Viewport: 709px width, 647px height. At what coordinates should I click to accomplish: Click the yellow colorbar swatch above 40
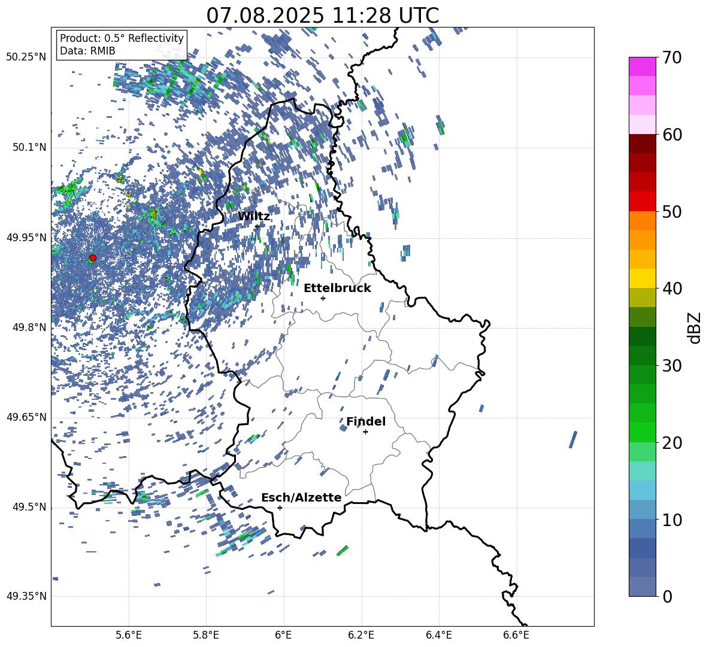(x=643, y=278)
